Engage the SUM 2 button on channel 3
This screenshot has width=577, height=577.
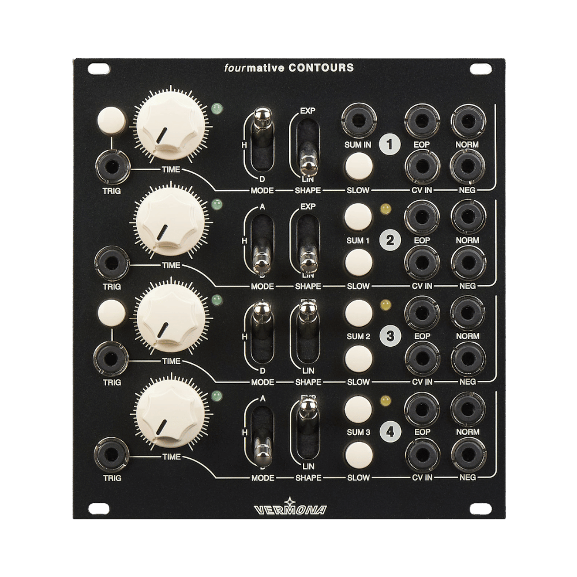point(358,313)
